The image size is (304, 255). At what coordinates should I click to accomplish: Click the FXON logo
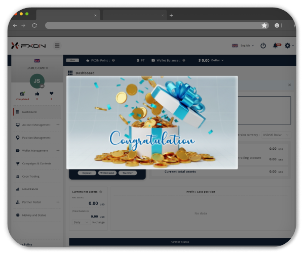pyautogui.click(x=29, y=46)
